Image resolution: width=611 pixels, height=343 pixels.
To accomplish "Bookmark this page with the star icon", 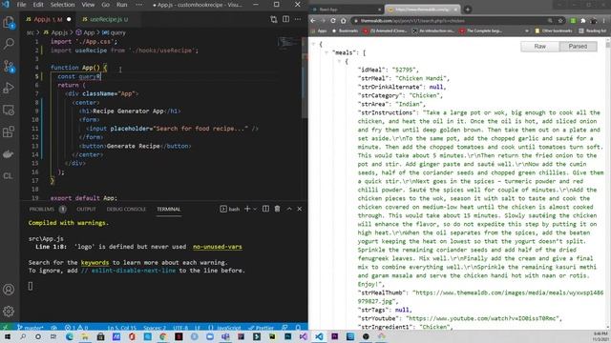I will pos(560,21).
